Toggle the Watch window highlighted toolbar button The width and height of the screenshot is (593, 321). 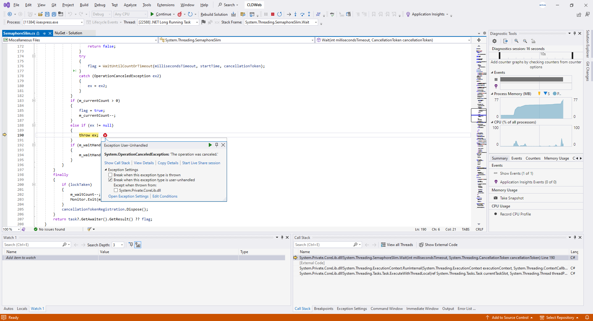coord(138,245)
